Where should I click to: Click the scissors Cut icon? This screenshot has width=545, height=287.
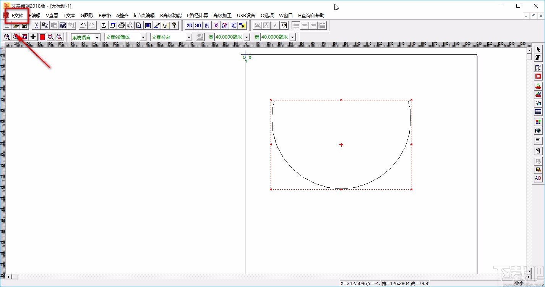(x=36, y=26)
